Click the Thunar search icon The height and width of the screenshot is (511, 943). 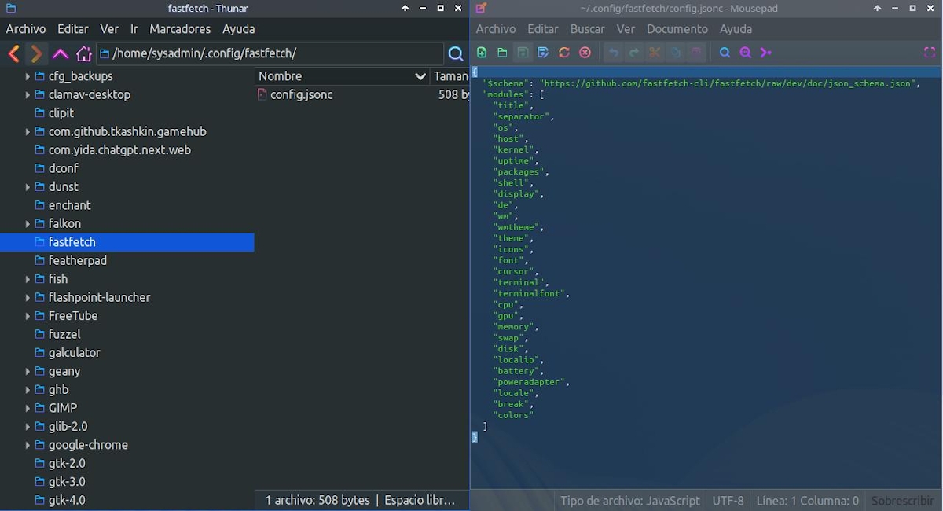456,54
